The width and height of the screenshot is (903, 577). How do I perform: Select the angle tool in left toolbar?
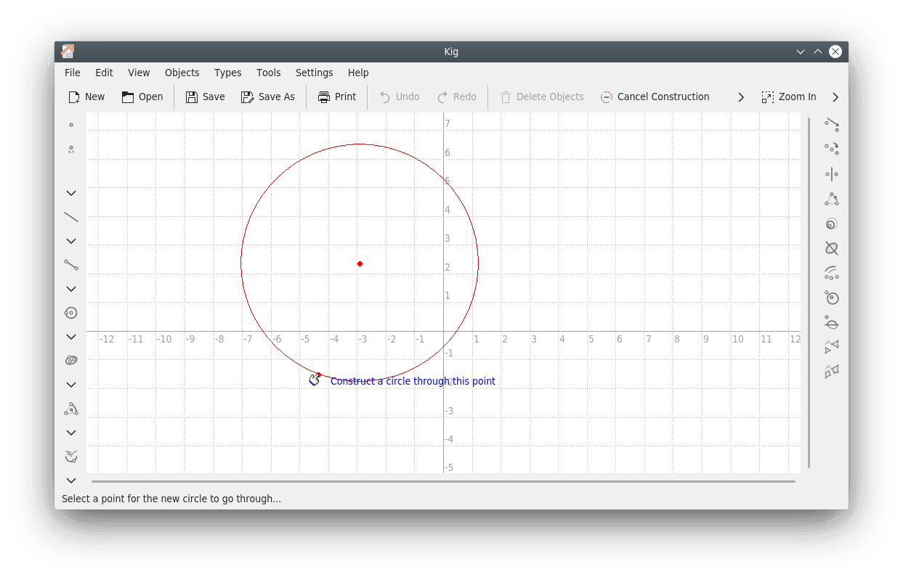(71, 457)
